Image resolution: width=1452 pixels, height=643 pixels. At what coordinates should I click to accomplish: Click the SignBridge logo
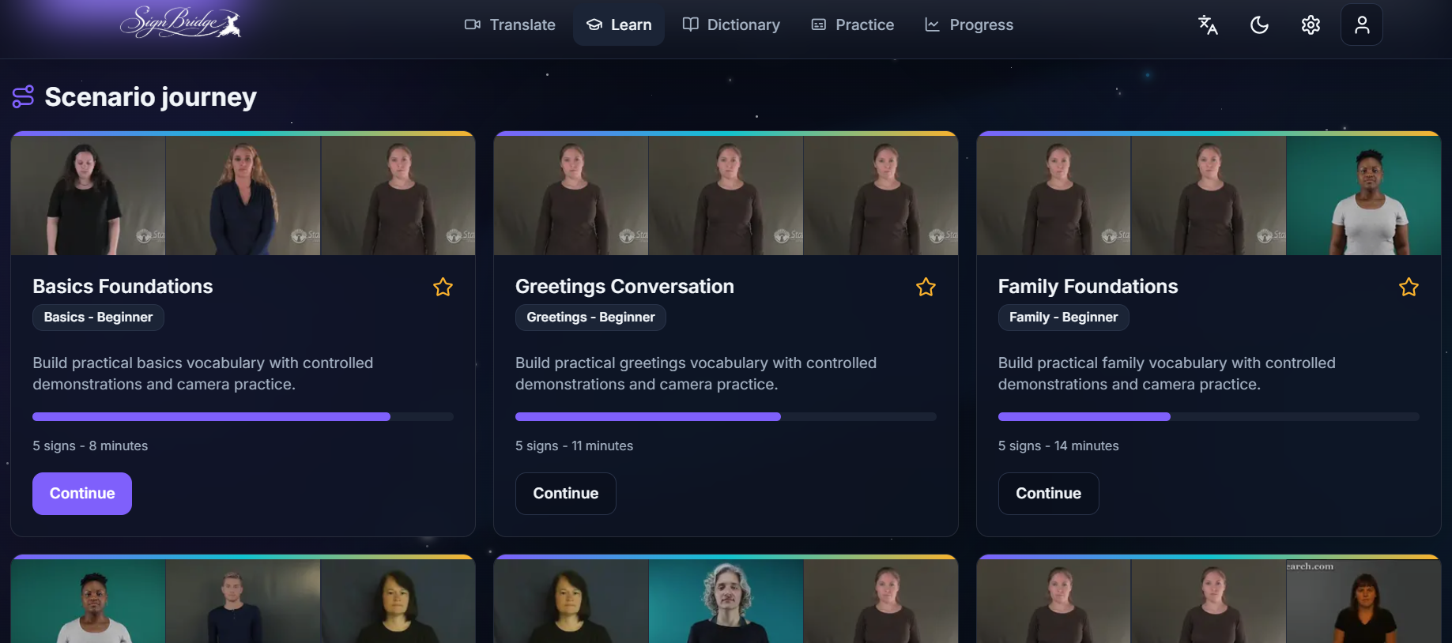coord(180,23)
